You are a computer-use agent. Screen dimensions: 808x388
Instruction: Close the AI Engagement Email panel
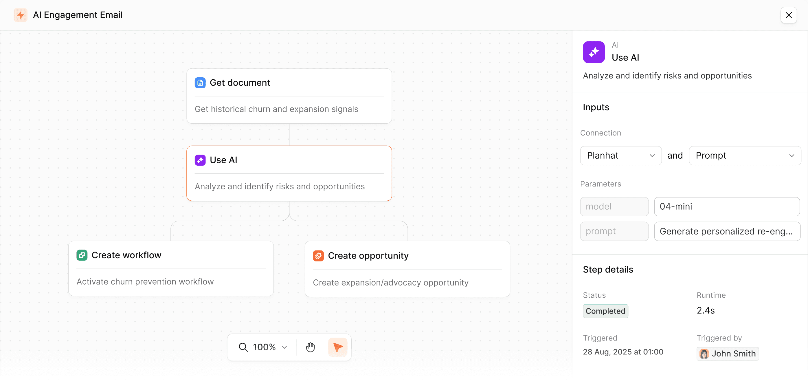tap(789, 15)
